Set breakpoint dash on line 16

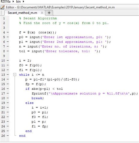click(x=8, y=88)
